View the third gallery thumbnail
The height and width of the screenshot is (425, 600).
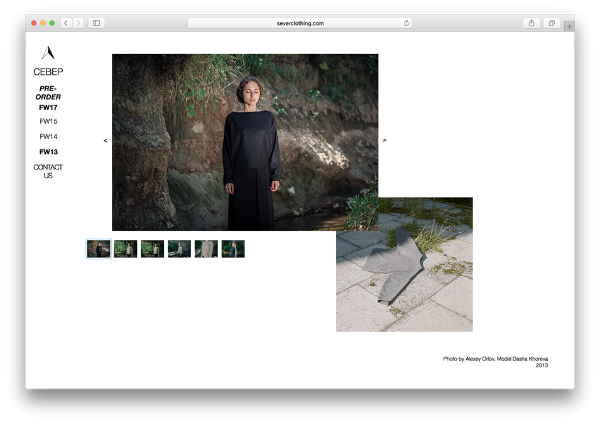(152, 249)
